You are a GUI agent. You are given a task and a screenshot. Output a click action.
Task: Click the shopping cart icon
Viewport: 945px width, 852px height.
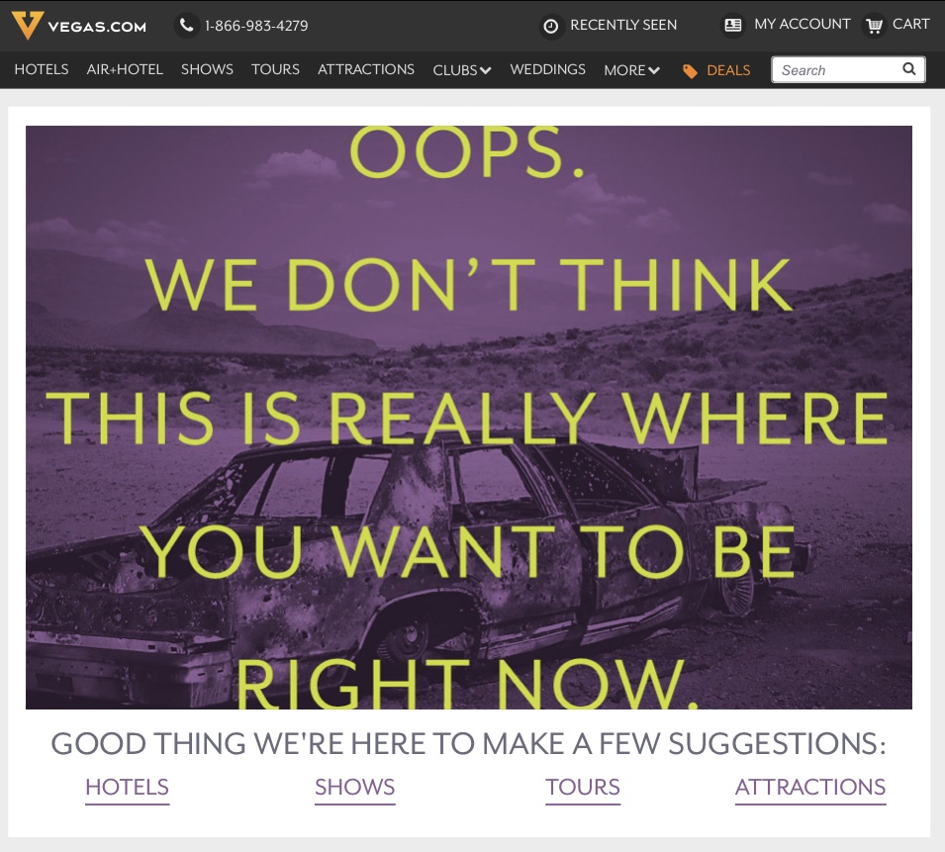click(x=874, y=26)
